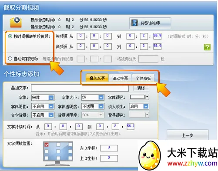
Task: Click the film icon on the preview video button
Action: (134, 23)
